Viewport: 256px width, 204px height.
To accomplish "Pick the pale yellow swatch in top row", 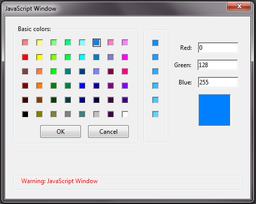I will click(x=39, y=43).
